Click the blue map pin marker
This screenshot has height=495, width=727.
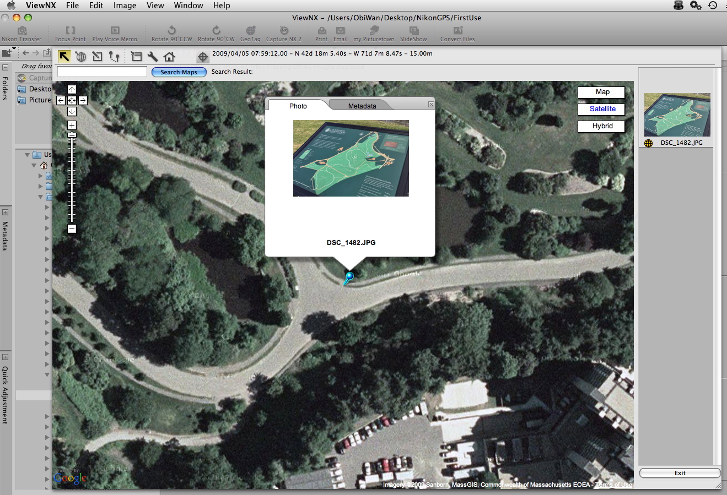pyautogui.click(x=349, y=277)
